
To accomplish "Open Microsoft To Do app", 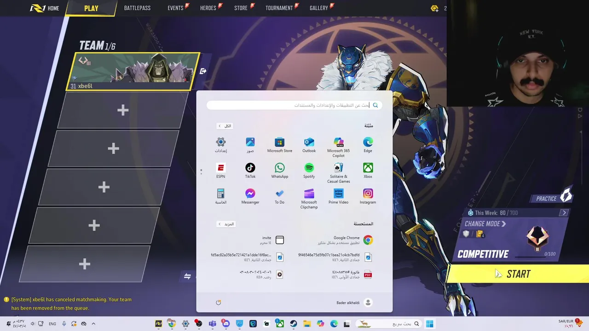I will pyautogui.click(x=280, y=196).
